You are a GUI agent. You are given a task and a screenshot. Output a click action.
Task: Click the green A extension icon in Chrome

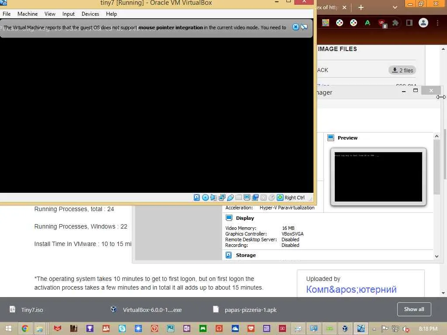tap(368, 23)
